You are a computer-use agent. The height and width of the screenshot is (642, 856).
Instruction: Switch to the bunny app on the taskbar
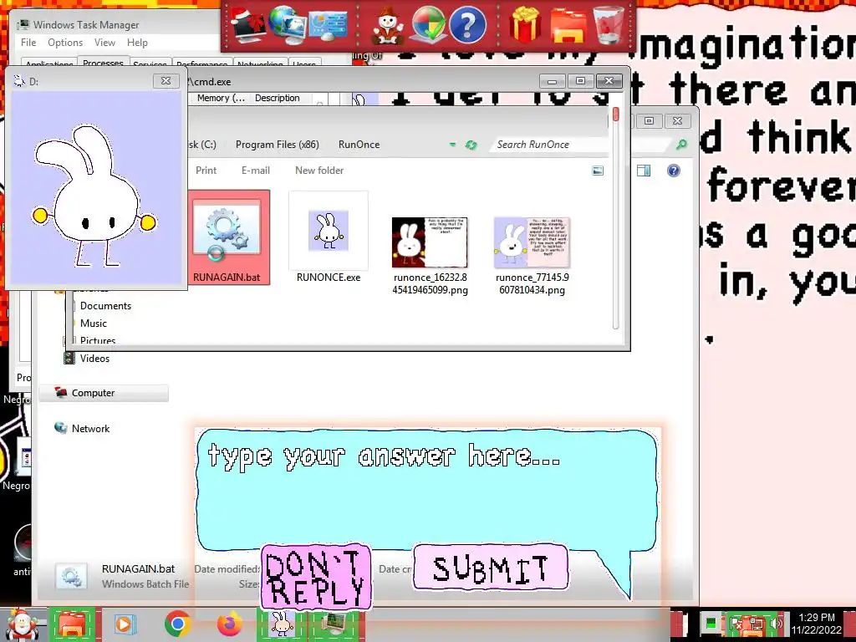pyautogui.click(x=283, y=624)
